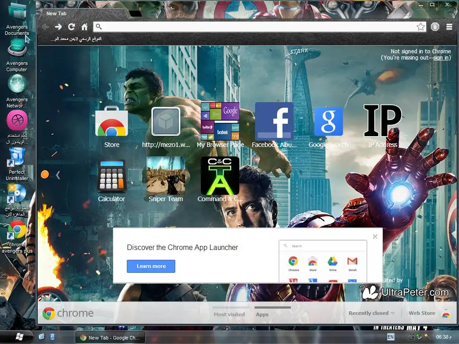Open the first quick launch taskbar icon
The image size is (459, 344).
tap(42, 337)
